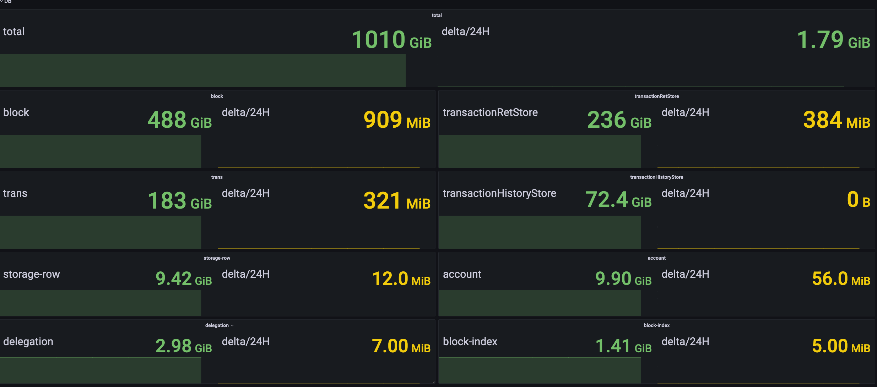Open the block-index panel title menu
Screen dimensions: 877x387
pyautogui.click(x=656, y=325)
